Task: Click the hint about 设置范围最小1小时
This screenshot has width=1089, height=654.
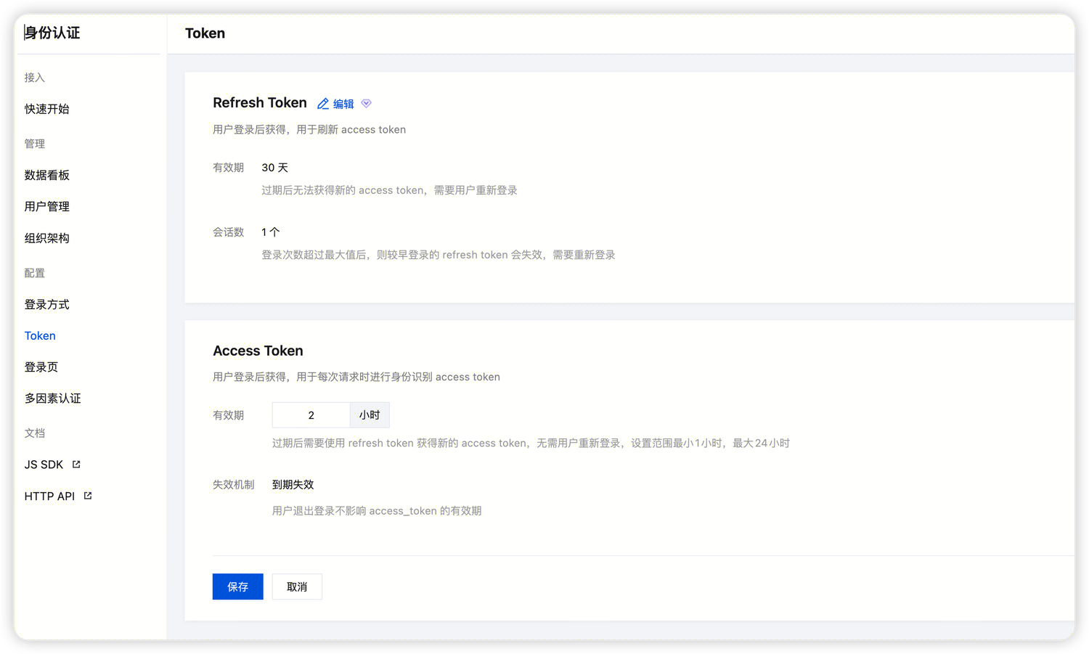Action: point(531,443)
